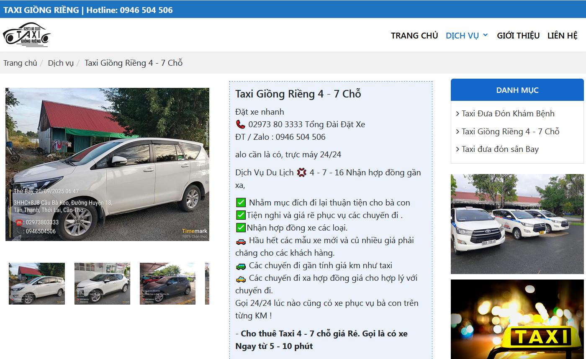The height and width of the screenshot is (359, 586).
Task: Click the taxi steering wheel icon after 'Dịch Vụ Du Lịch'
Action: [x=301, y=172]
